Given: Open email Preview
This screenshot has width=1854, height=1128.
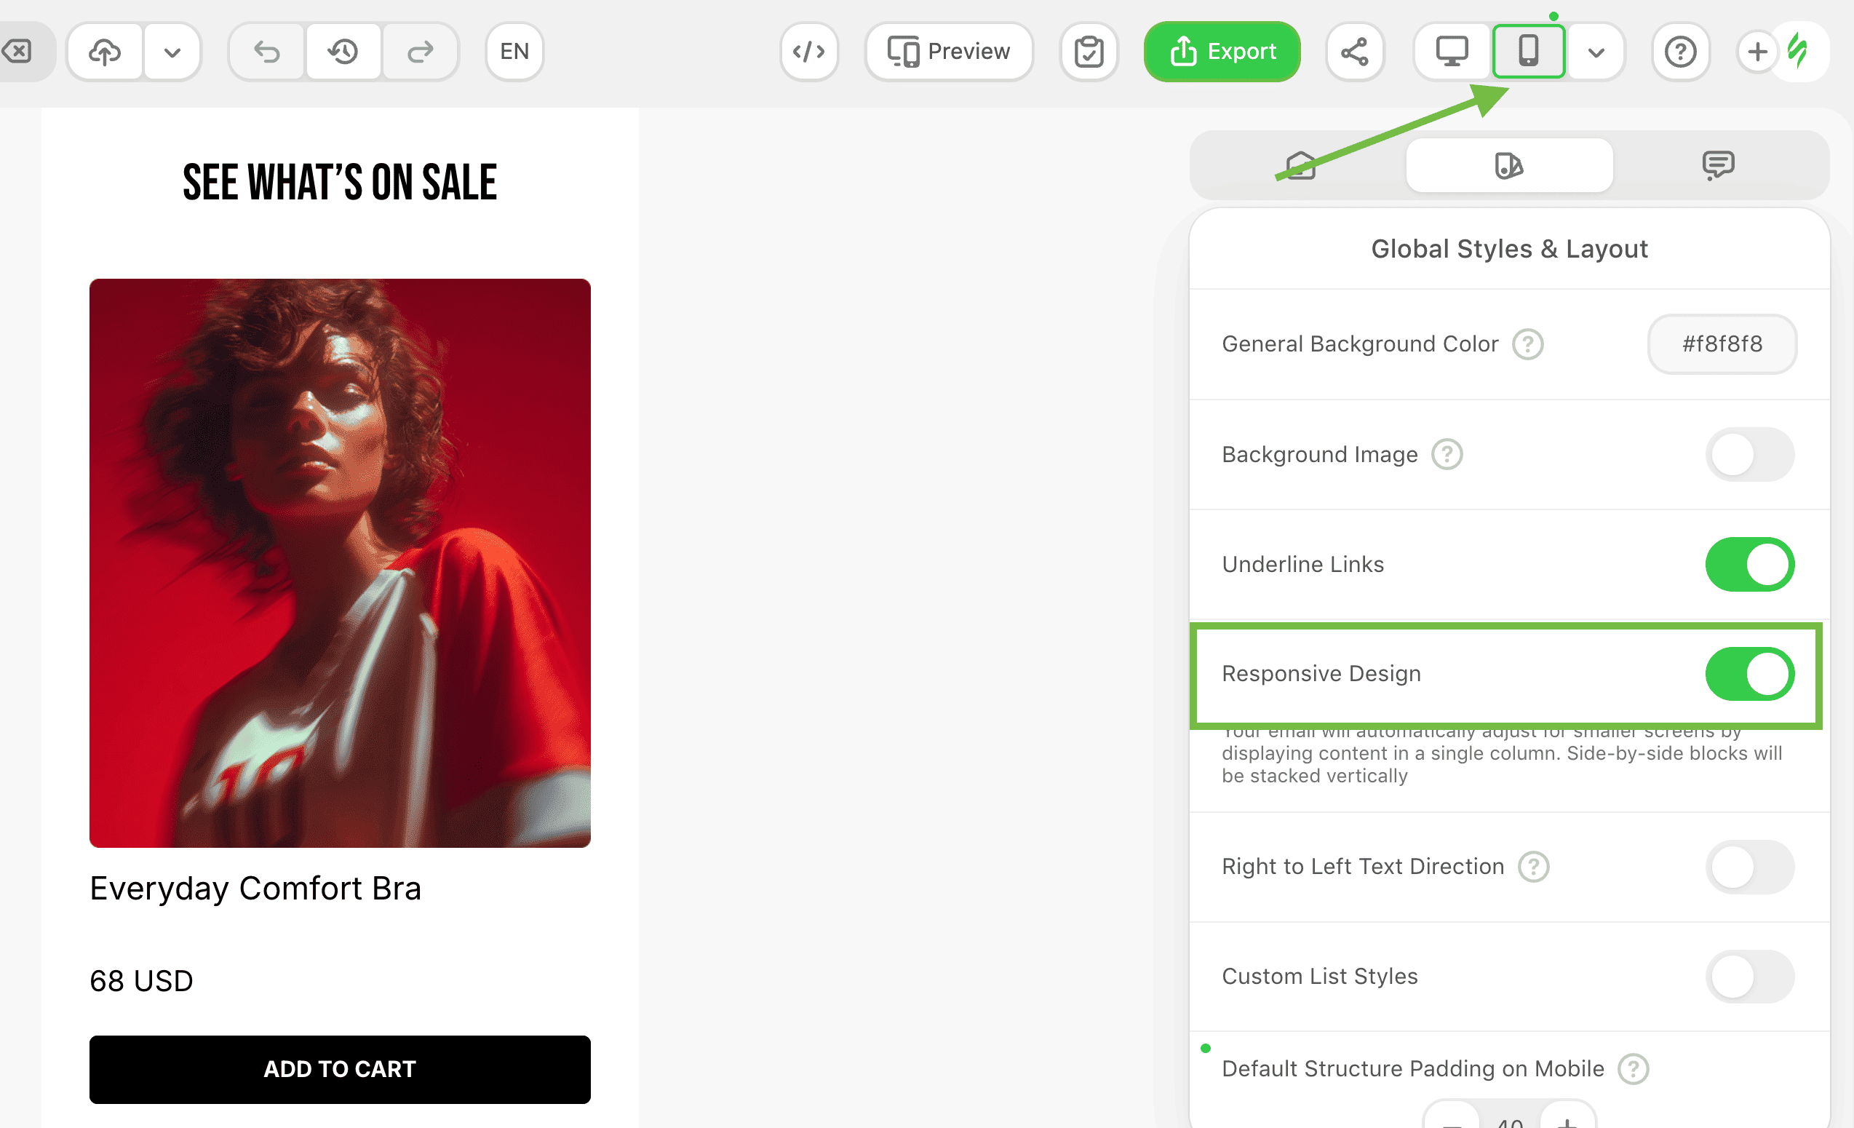Looking at the screenshot, I should (948, 51).
